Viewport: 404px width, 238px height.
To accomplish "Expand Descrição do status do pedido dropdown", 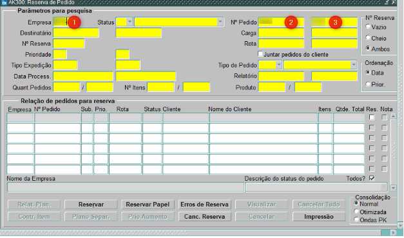I will click(385, 187).
